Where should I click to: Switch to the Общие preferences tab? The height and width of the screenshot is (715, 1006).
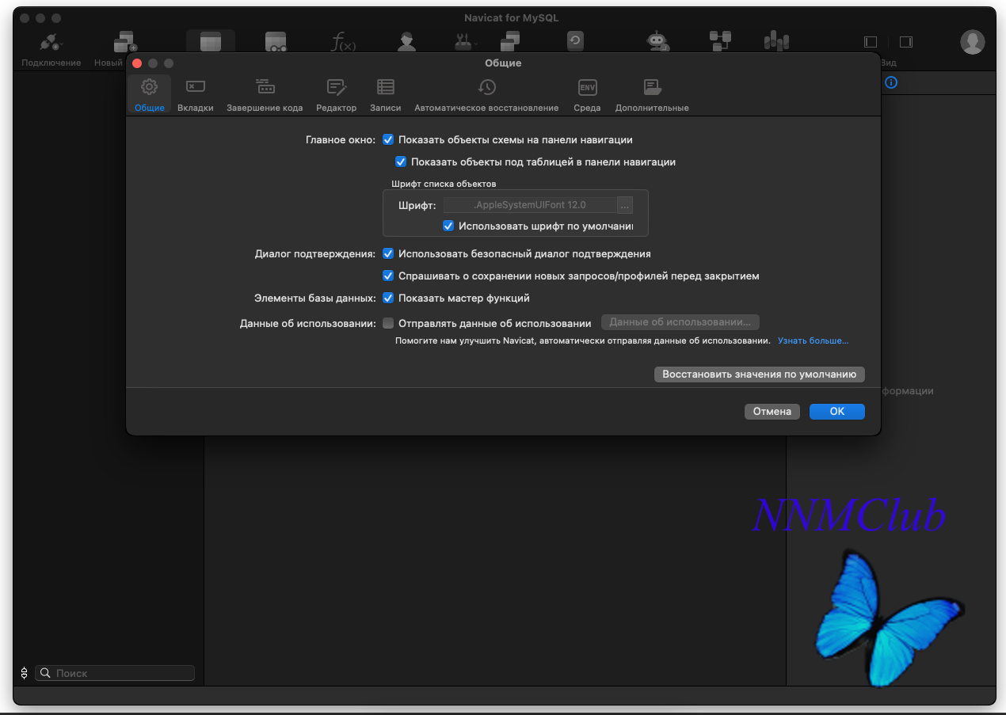(x=150, y=95)
